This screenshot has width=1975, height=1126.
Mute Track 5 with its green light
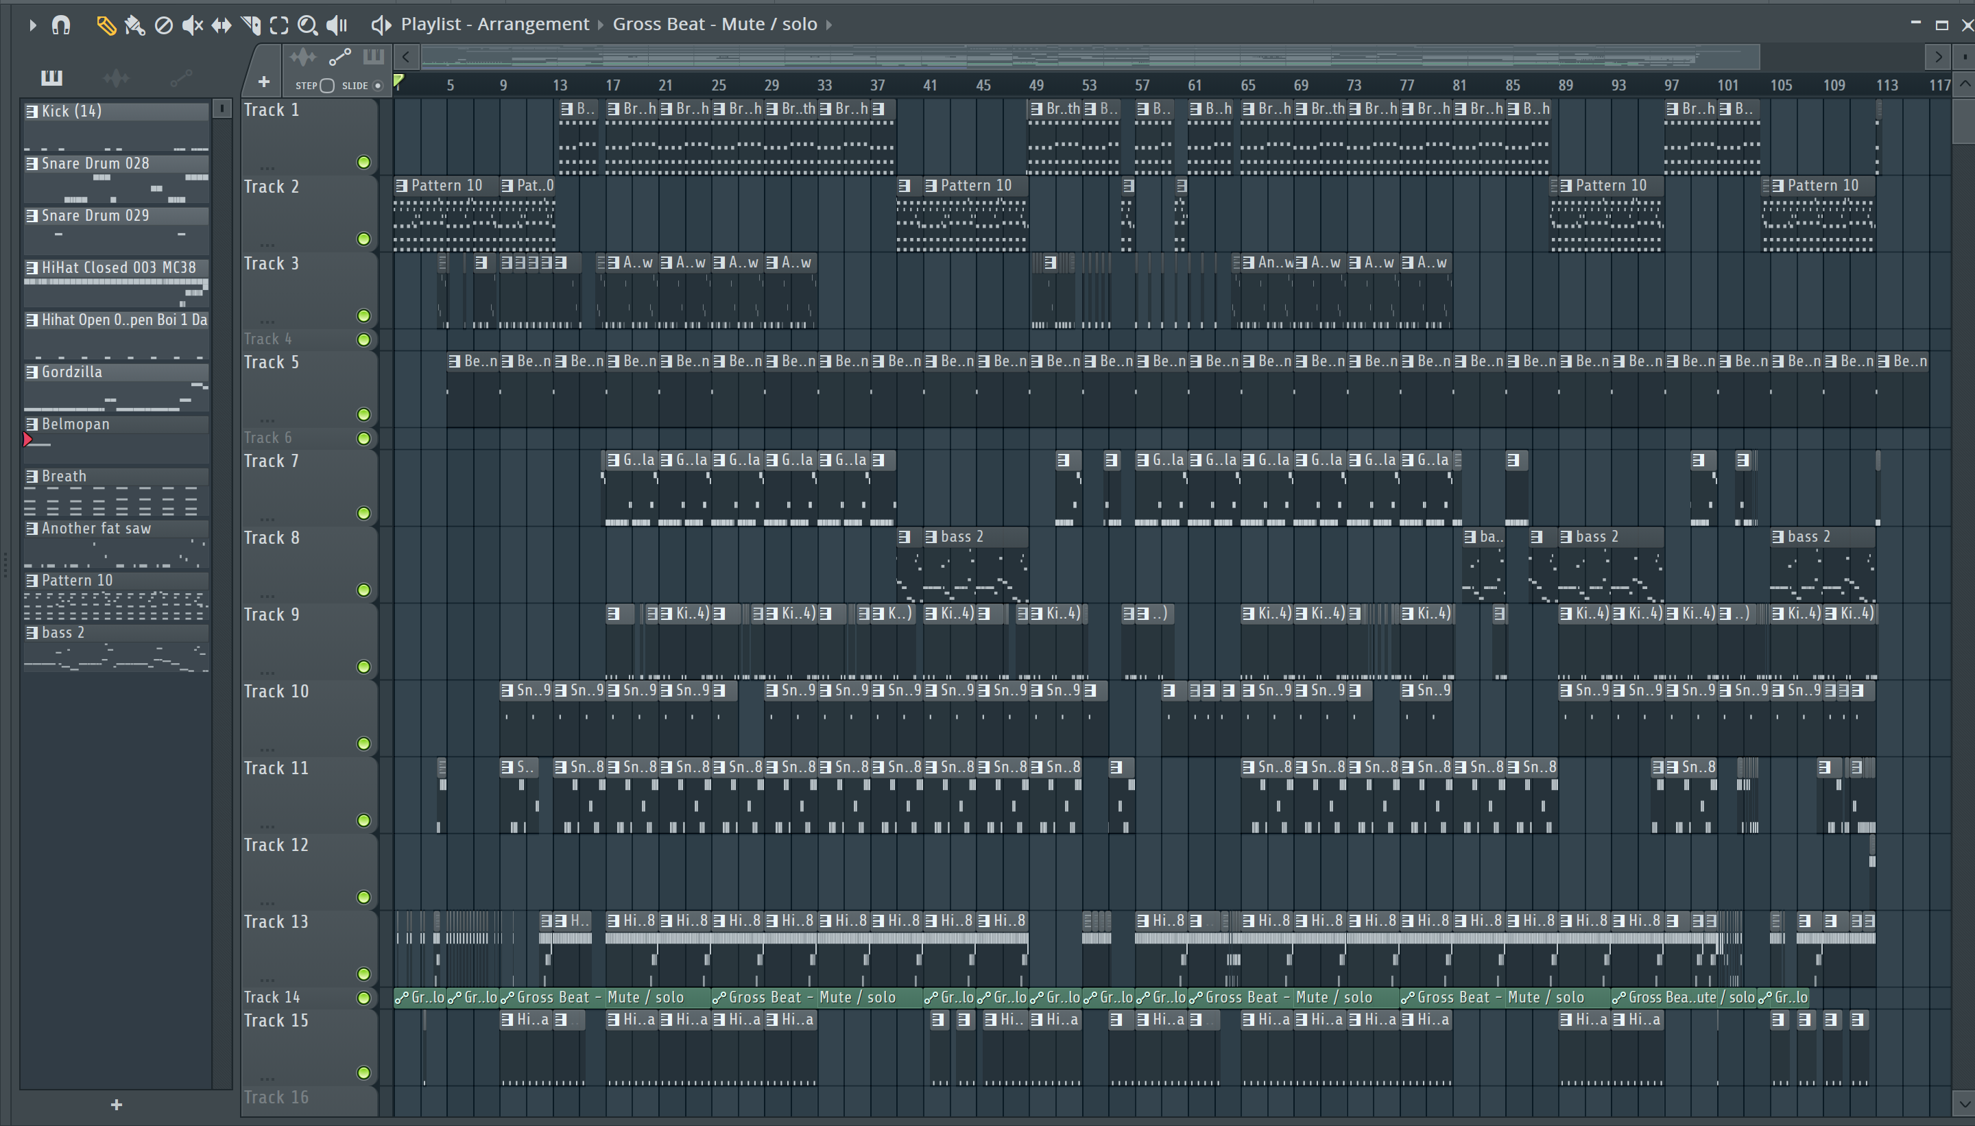(x=363, y=414)
